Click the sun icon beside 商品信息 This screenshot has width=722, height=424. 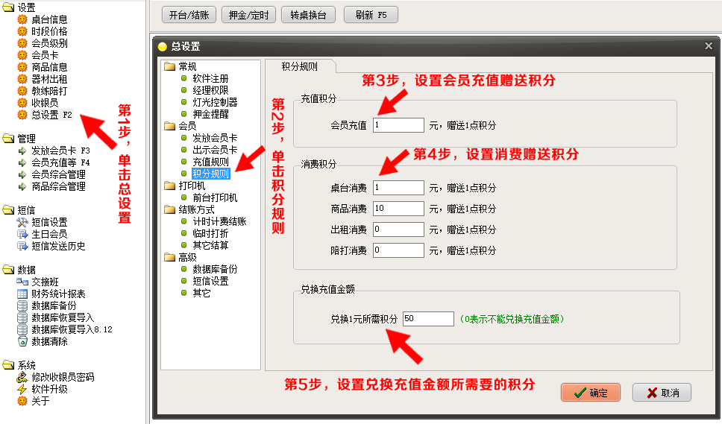22,67
